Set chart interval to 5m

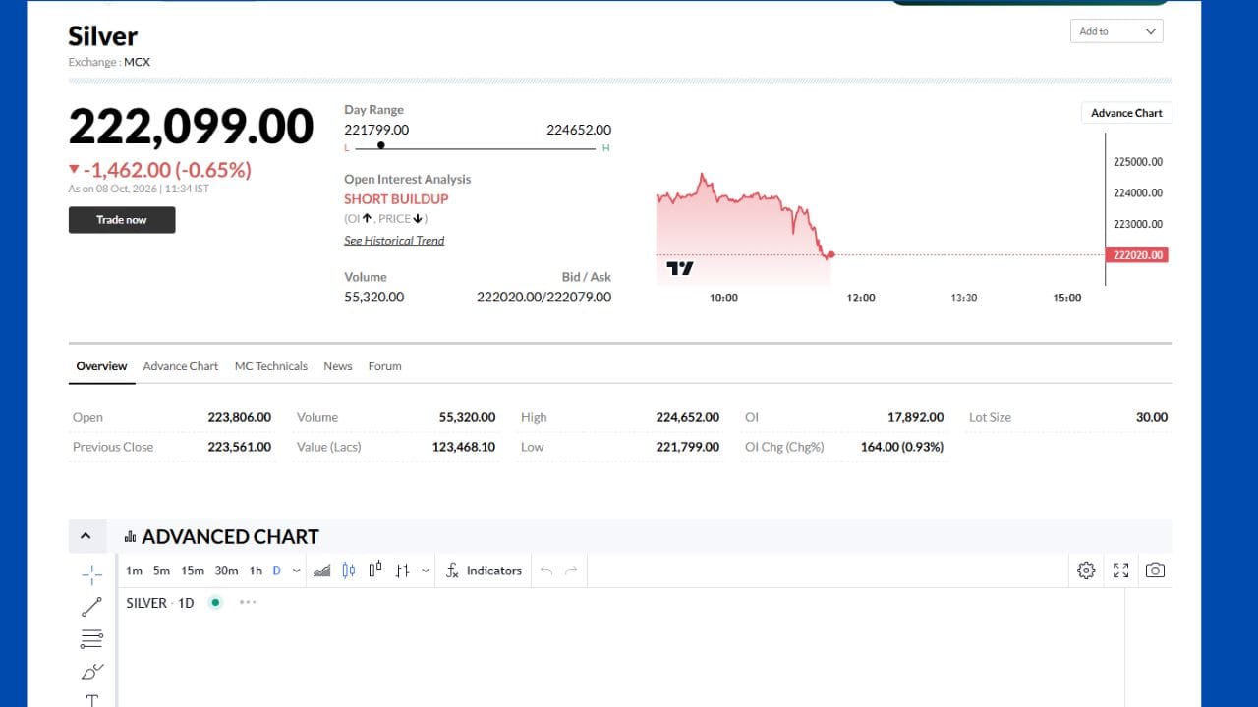pos(161,571)
